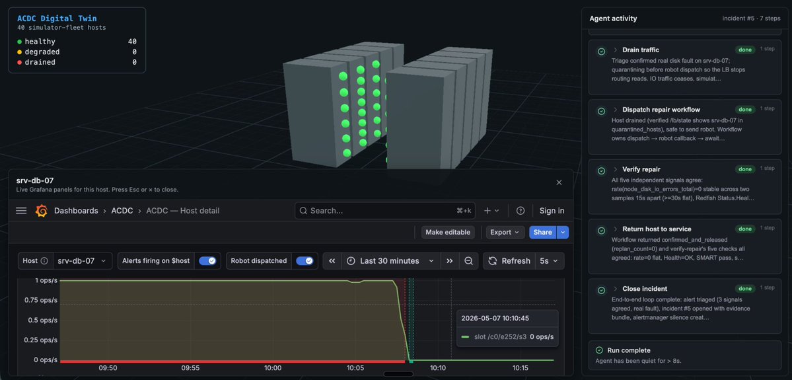Open the 5s refresh interval dropdown

(549, 261)
